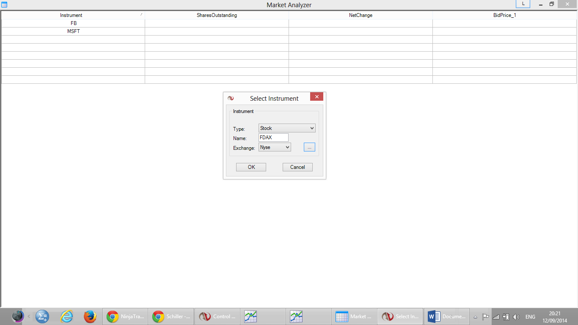Image resolution: width=578 pixels, height=325 pixels.
Task: Open the Start orb on the taskbar
Action: (18, 316)
